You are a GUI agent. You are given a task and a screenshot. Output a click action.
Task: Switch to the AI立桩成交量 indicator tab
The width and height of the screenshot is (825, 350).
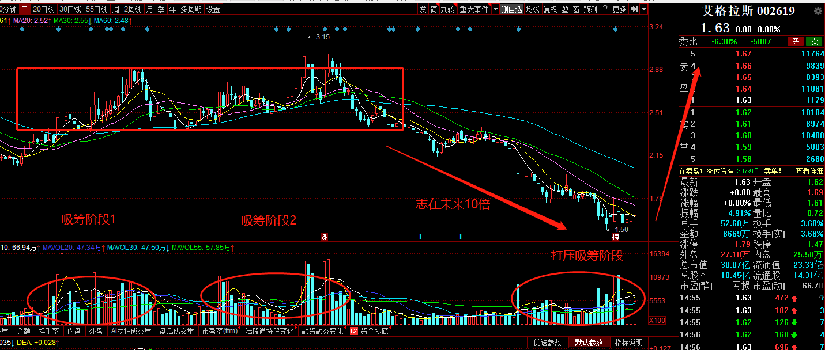coord(131,331)
